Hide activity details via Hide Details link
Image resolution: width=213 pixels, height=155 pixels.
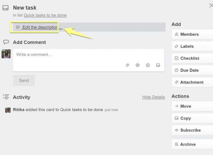154,97
